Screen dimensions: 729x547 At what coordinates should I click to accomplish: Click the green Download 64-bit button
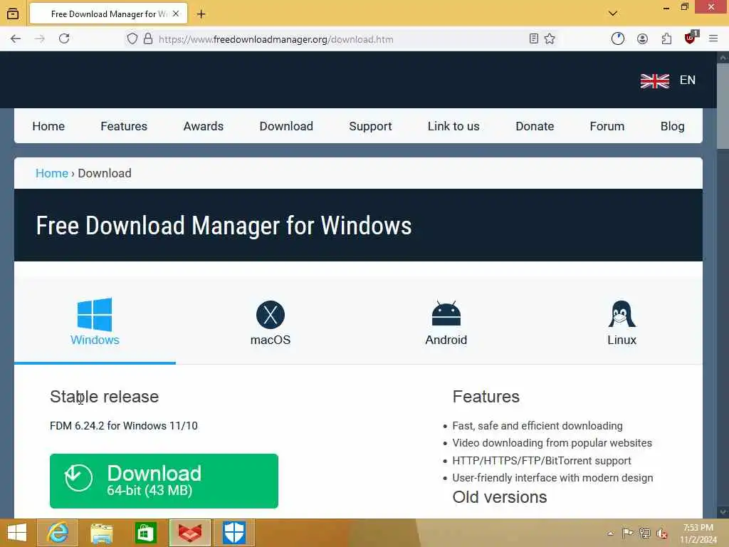pyautogui.click(x=164, y=481)
